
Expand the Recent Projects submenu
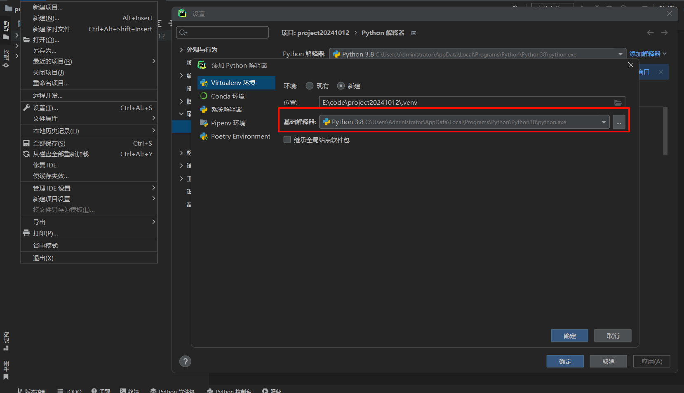point(89,61)
